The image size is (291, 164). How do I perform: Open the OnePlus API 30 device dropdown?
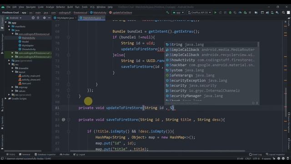coord(199,12)
